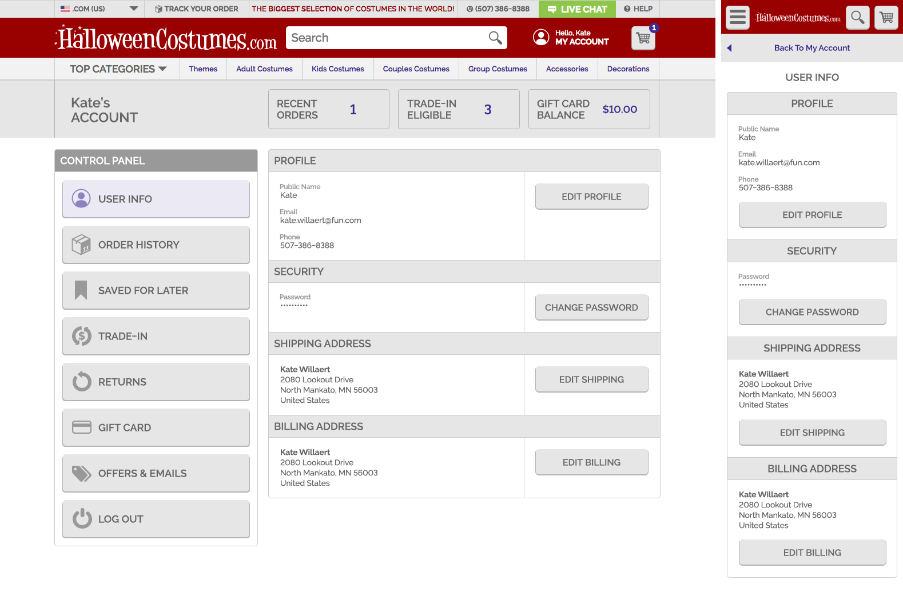Open the mobile shopping cart icon
Image resolution: width=903 pixels, height=600 pixels.
click(x=886, y=18)
